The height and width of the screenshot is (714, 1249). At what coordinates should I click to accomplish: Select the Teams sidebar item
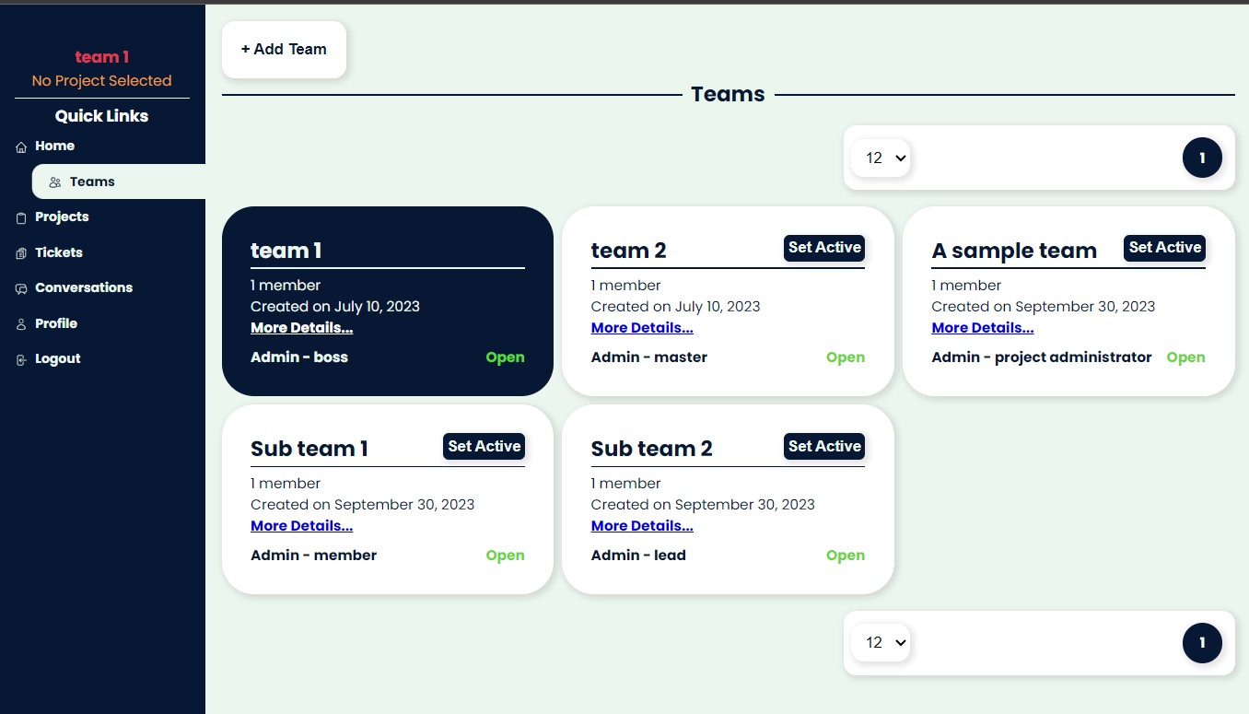click(118, 181)
